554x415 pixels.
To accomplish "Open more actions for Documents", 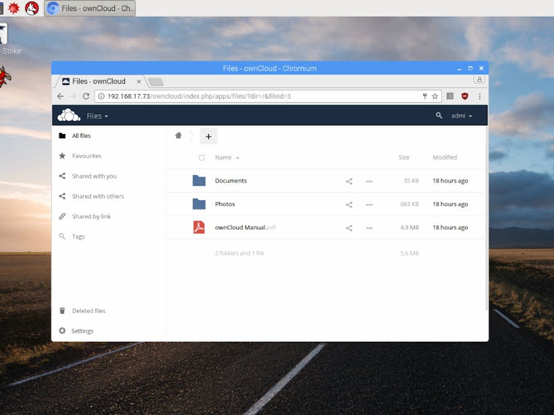I will tap(369, 181).
